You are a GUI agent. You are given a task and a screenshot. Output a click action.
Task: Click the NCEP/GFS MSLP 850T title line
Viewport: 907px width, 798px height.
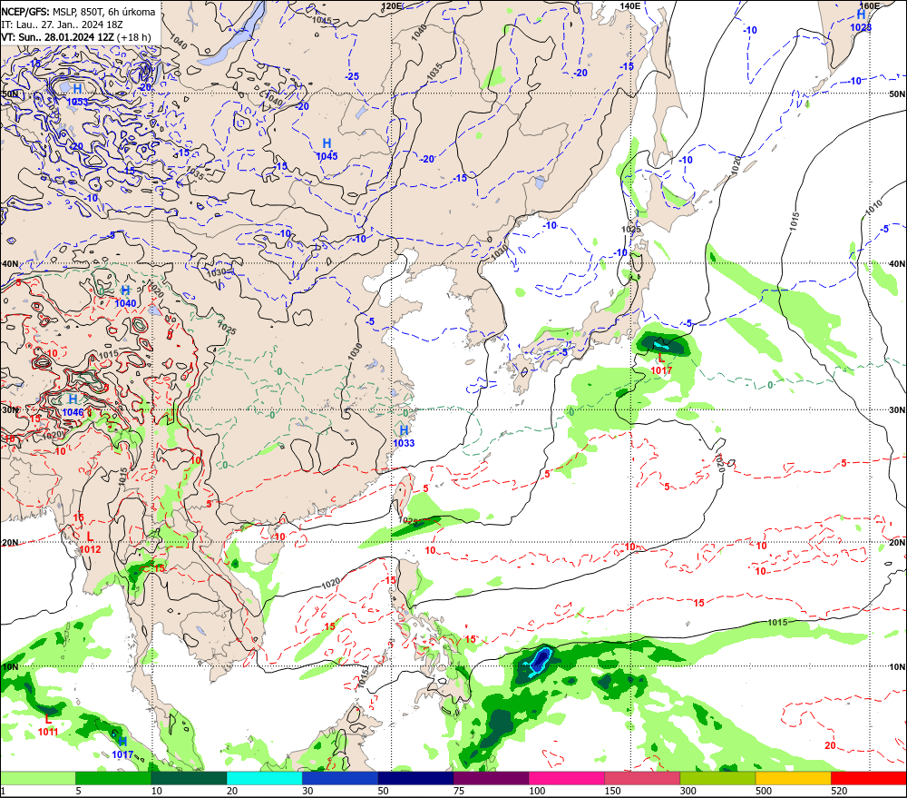point(78,12)
